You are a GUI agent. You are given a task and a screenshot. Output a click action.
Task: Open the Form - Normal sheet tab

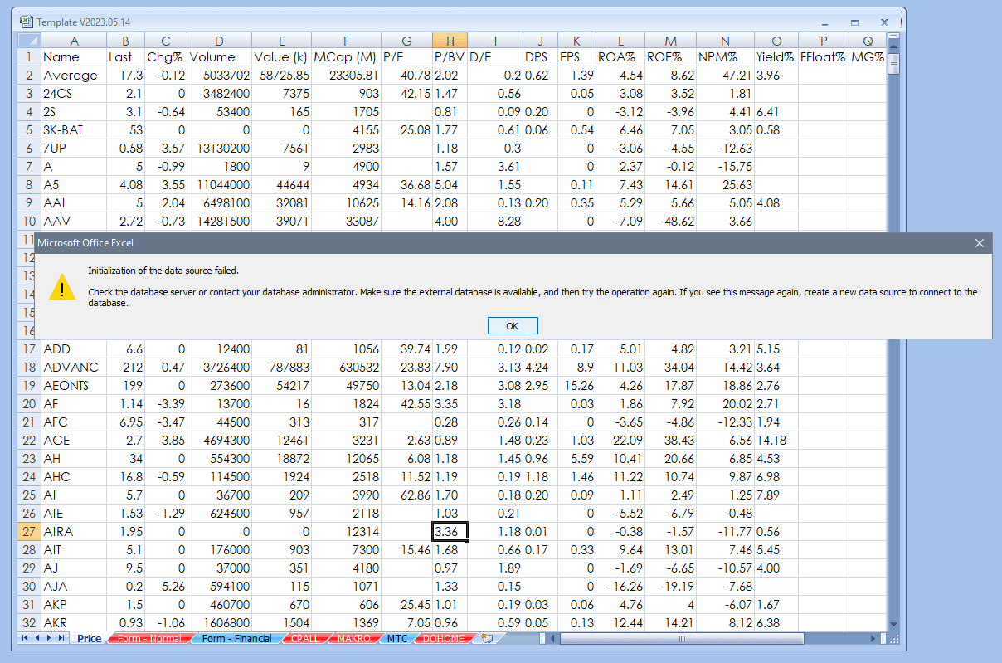tap(149, 639)
